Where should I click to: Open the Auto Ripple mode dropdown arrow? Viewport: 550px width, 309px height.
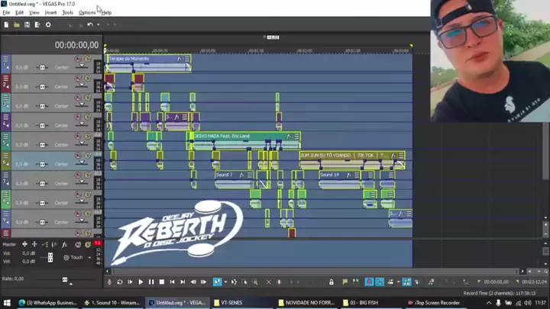coord(398,282)
